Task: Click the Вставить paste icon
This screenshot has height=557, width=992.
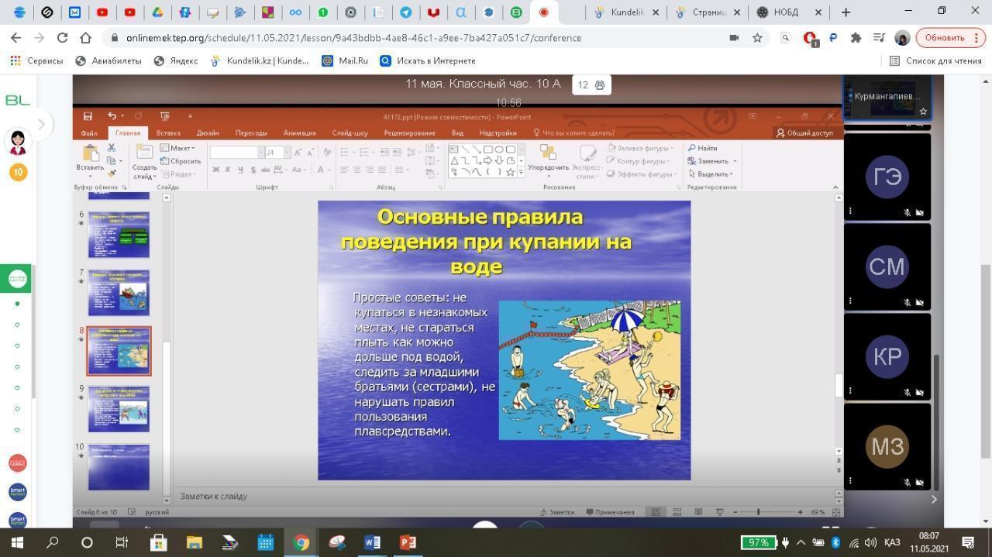Action: point(90,155)
